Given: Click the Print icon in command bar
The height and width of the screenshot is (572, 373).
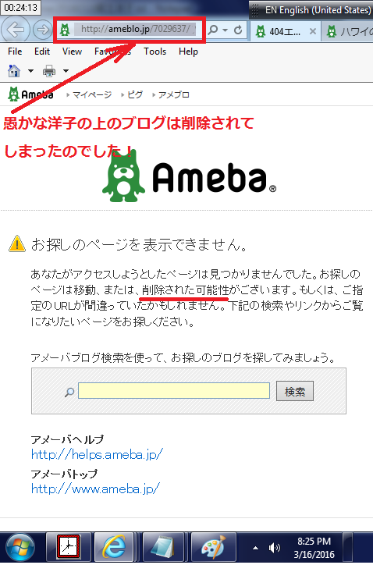Looking at the screenshot, I should click(49, 71).
